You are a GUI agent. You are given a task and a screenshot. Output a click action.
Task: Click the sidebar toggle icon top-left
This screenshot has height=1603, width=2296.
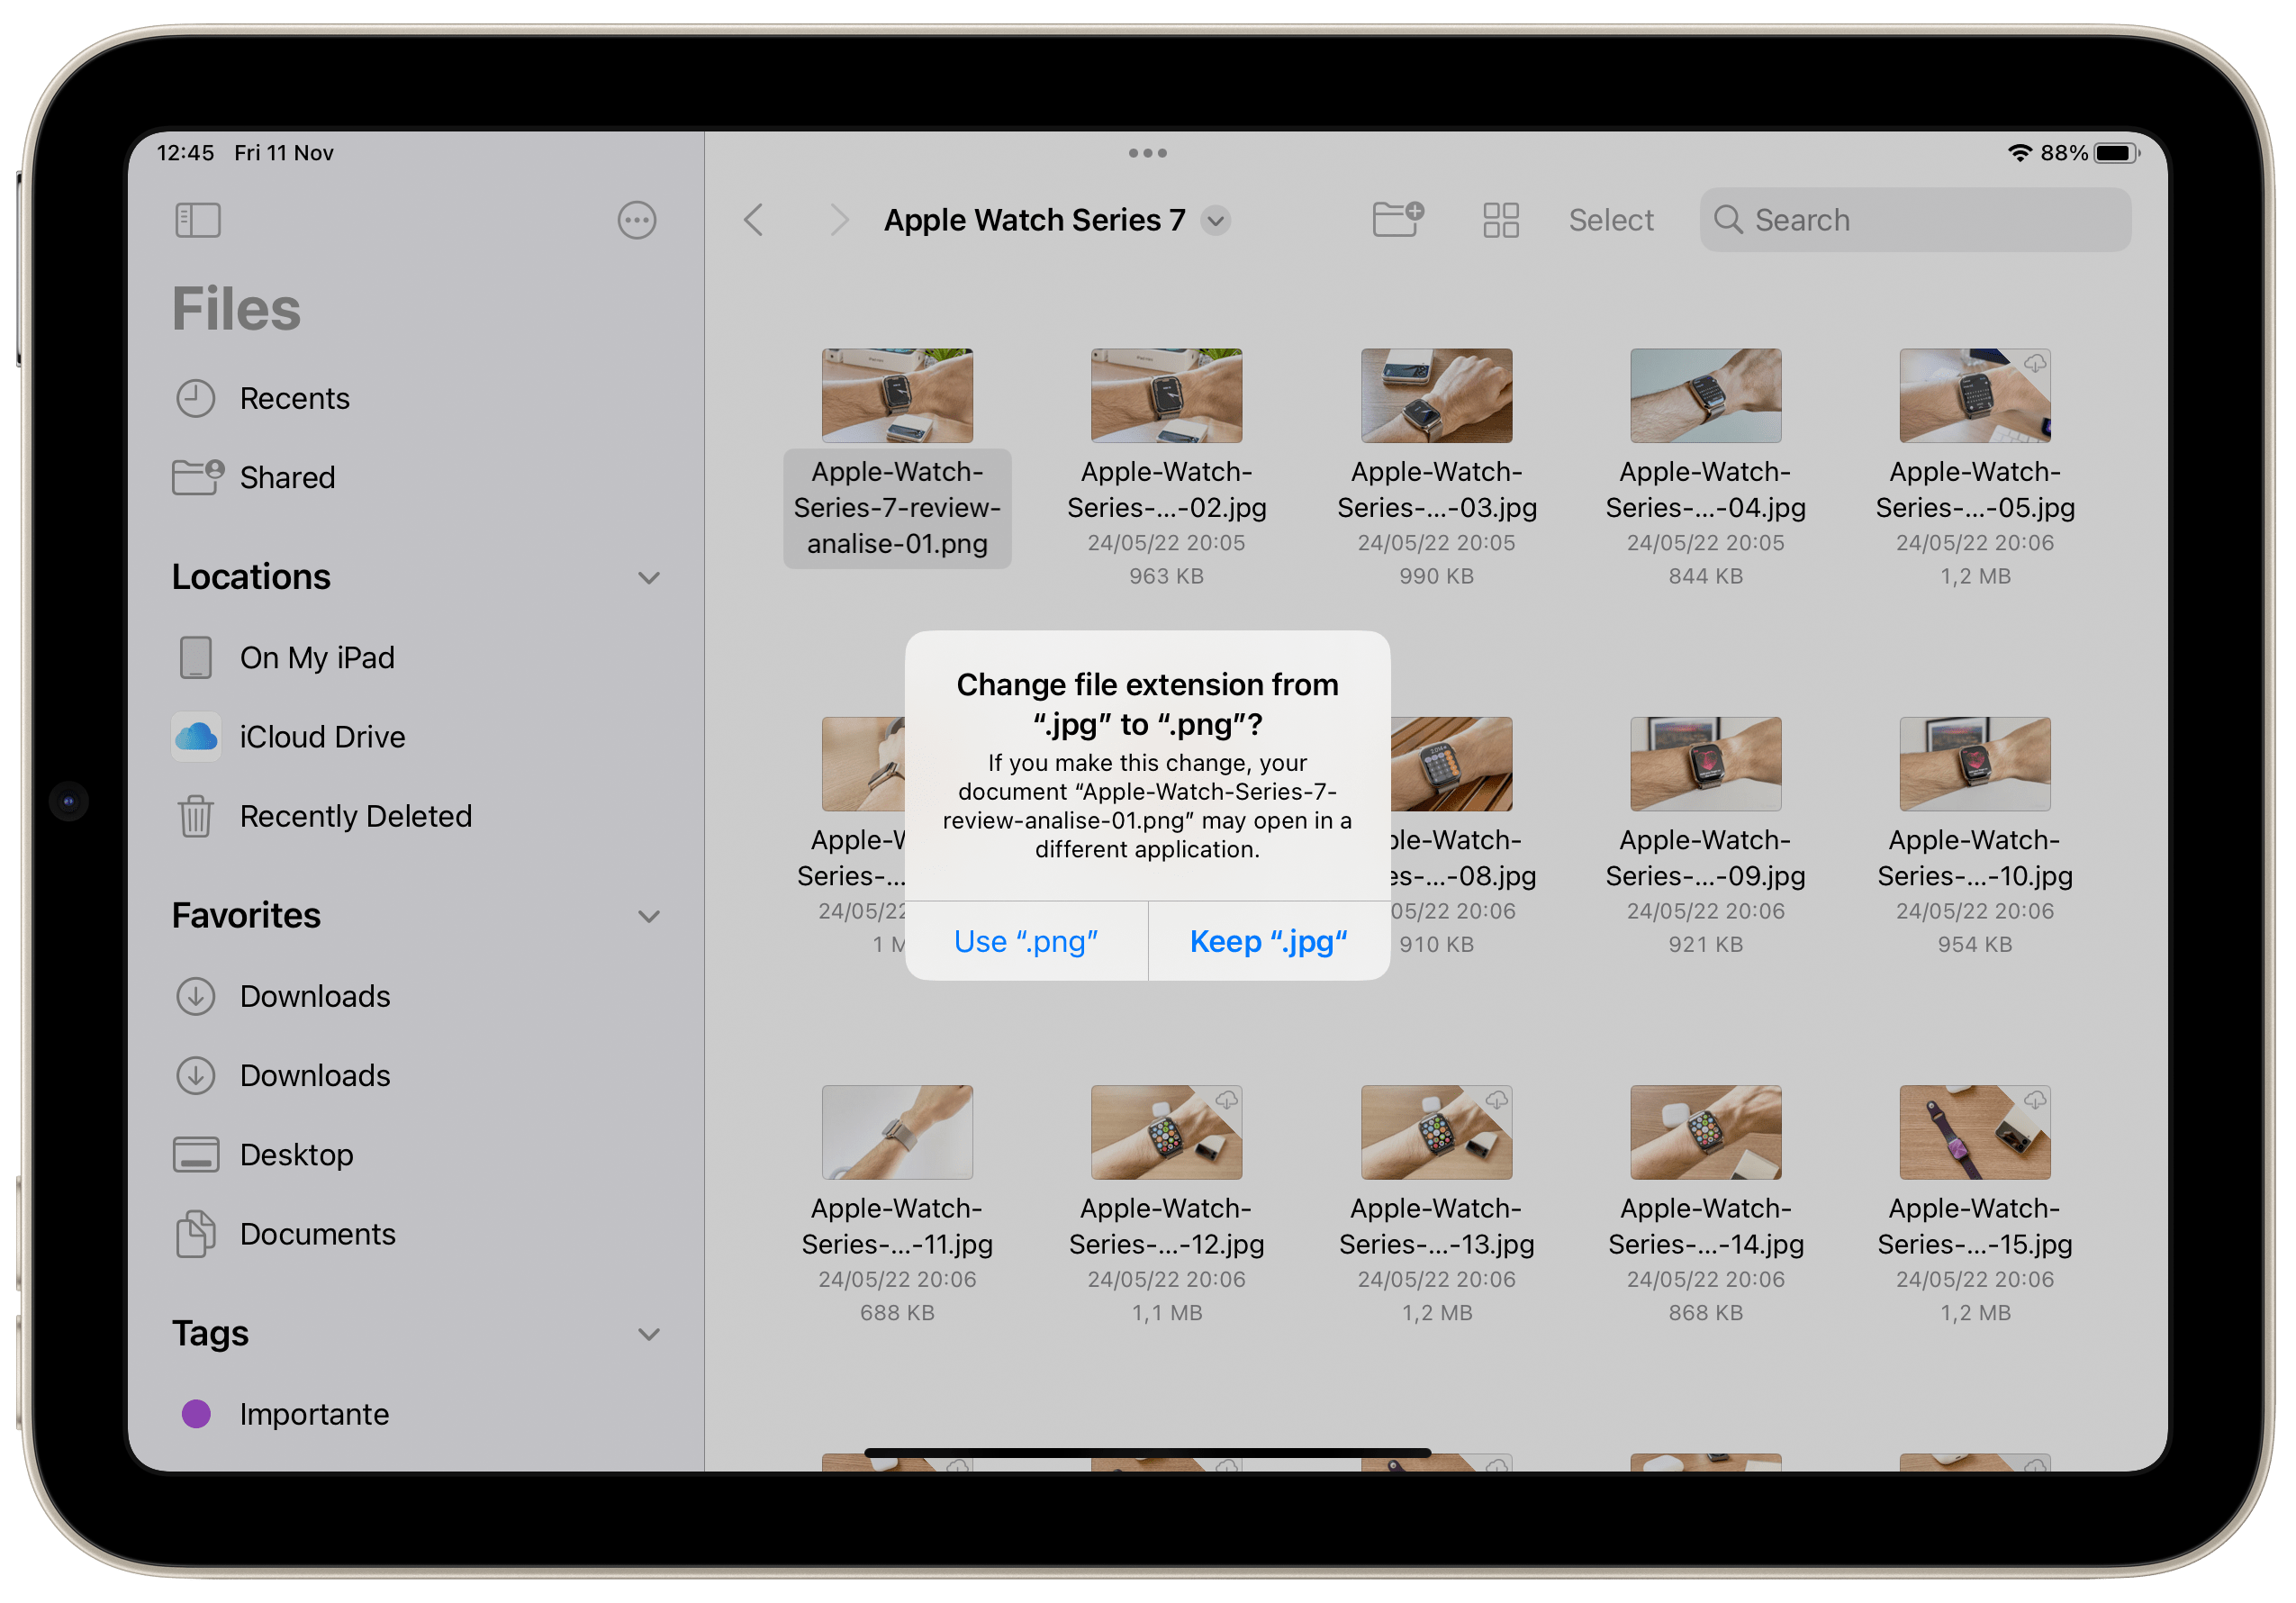click(x=197, y=218)
